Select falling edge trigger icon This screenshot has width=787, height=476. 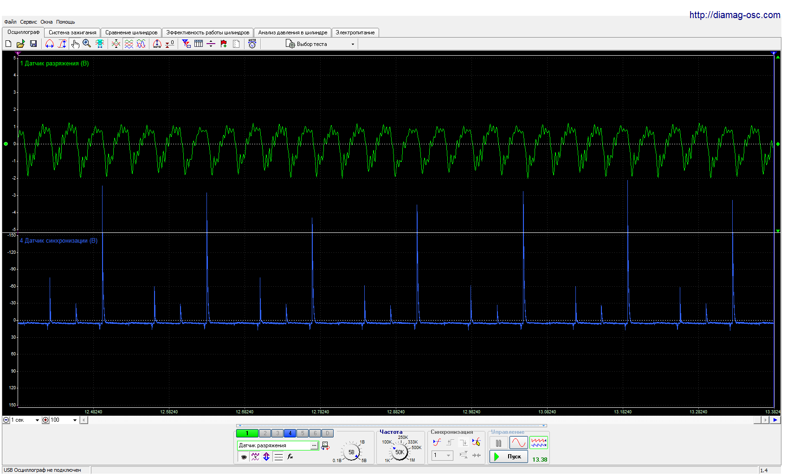[x=463, y=442]
